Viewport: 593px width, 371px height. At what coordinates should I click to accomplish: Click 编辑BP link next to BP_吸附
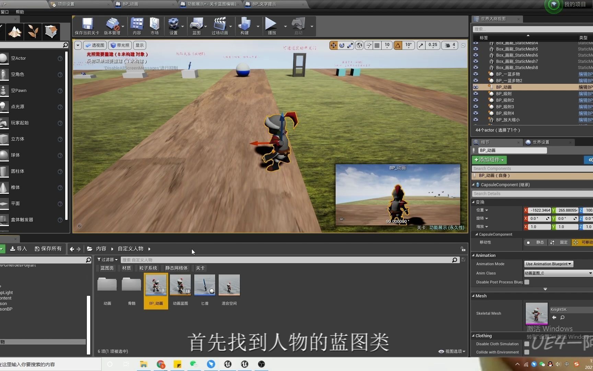pos(585,93)
